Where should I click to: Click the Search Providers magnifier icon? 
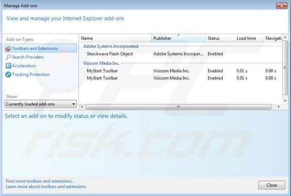[8, 57]
